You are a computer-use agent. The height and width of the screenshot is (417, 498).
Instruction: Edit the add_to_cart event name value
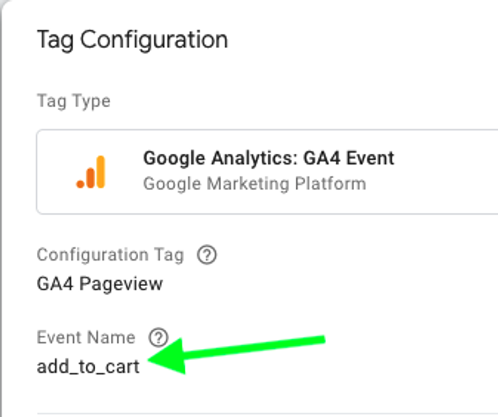coord(88,367)
